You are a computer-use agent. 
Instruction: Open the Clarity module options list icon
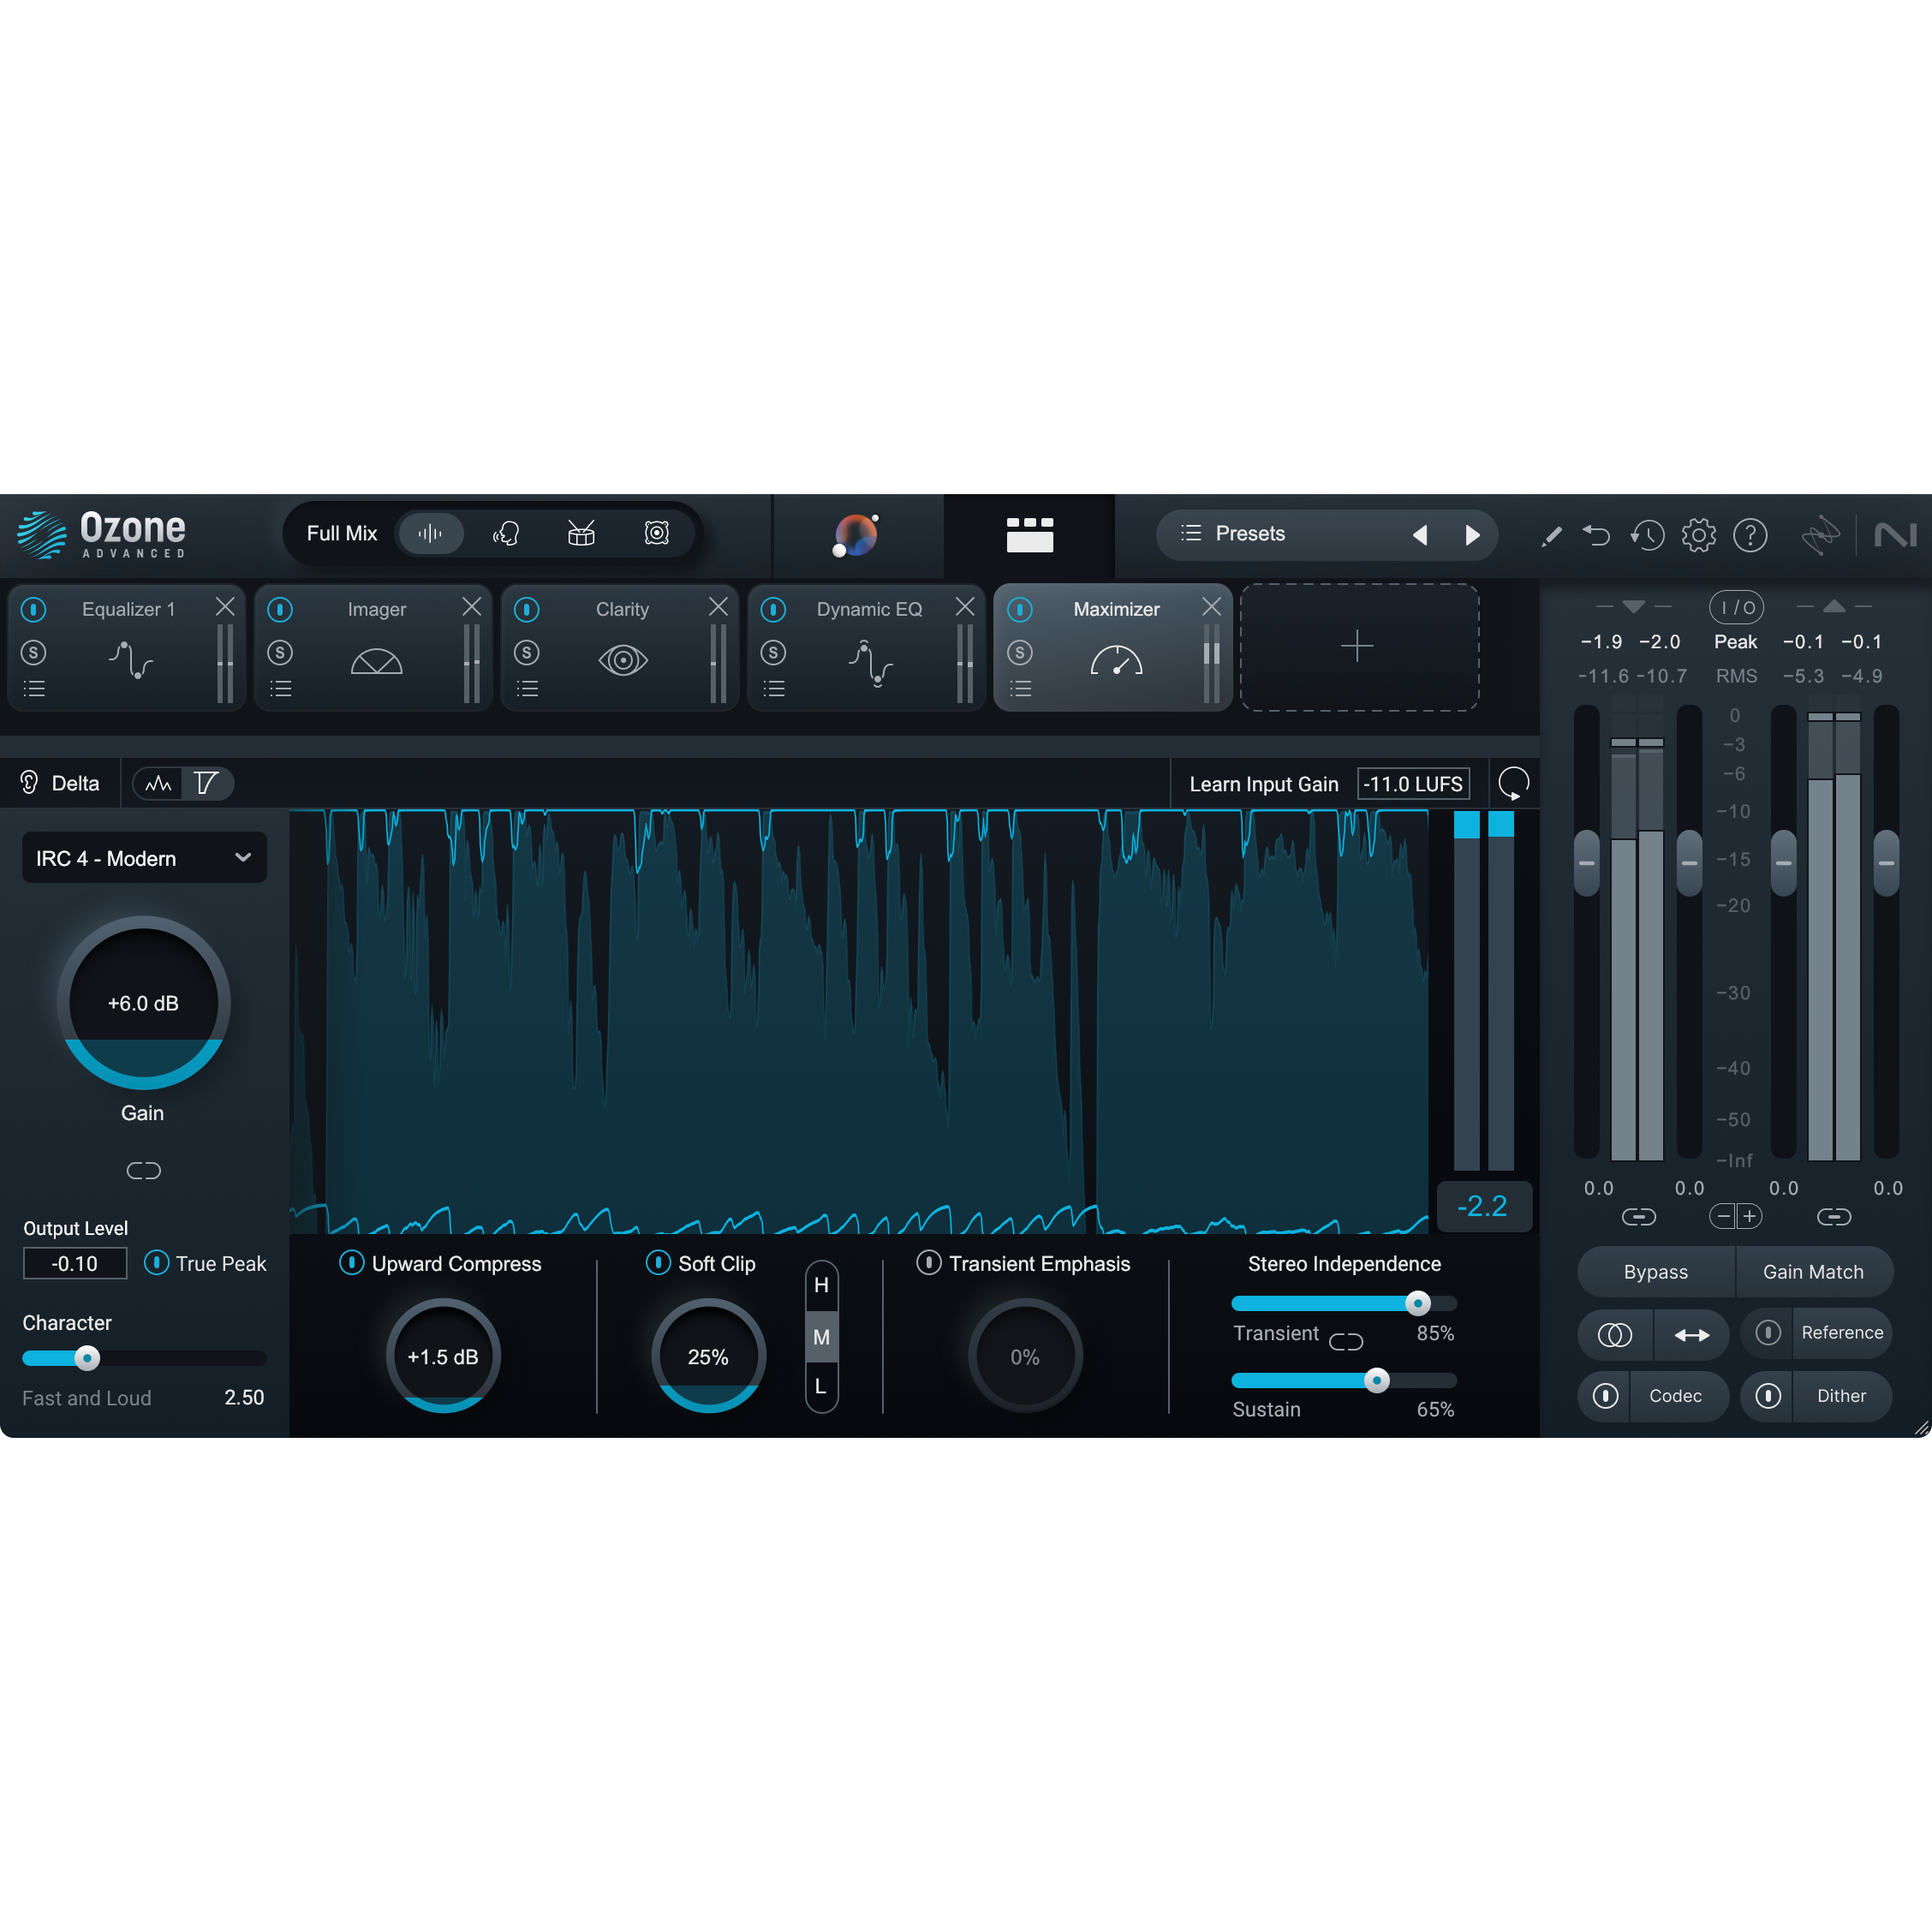click(527, 688)
